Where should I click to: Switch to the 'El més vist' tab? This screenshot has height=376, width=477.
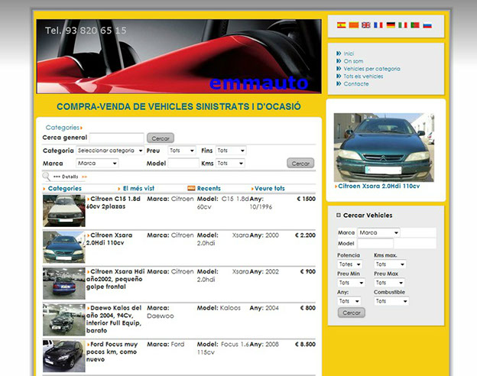(x=138, y=188)
